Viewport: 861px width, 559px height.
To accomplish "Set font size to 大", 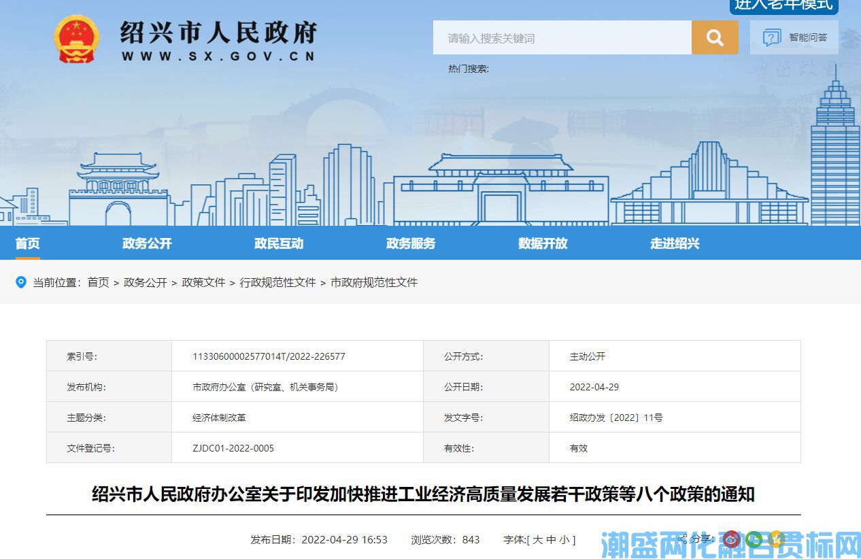I will click(538, 539).
